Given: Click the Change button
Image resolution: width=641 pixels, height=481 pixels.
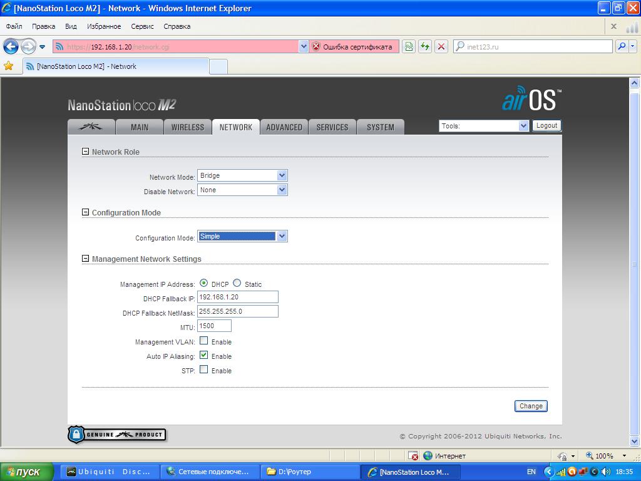Looking at the screenshot, I should point(531,406).
